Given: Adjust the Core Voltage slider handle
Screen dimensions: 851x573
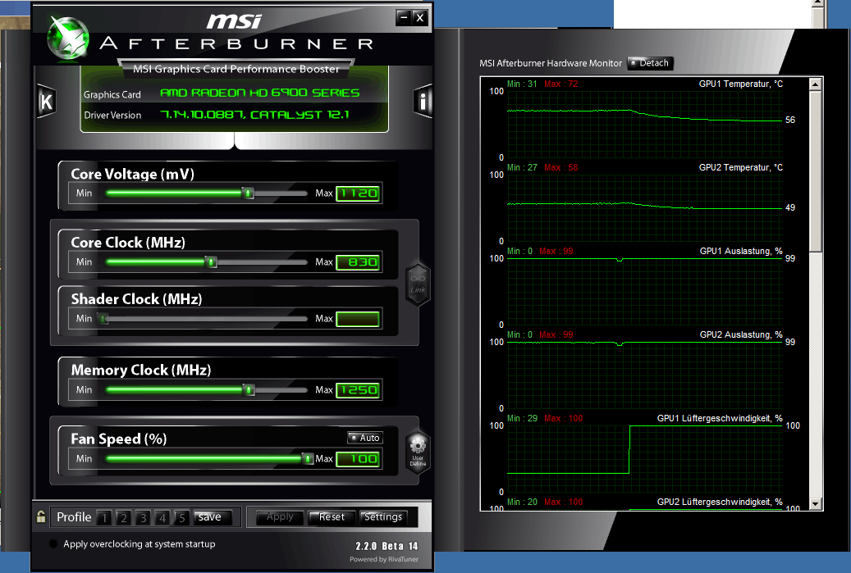Looking at the screenshot, I should pyautogui.click(x=248, y=193).
